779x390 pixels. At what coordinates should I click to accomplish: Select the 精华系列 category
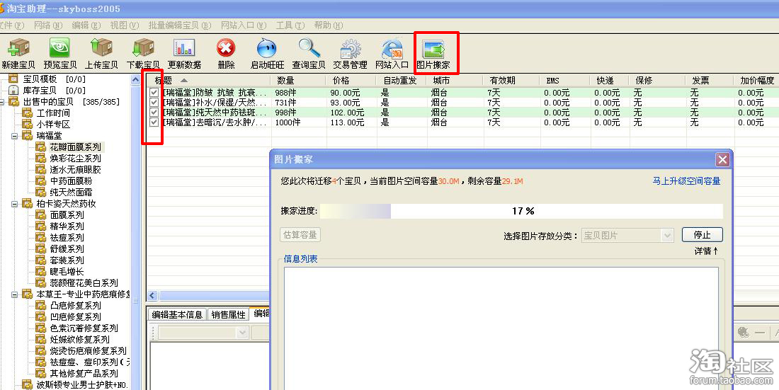click(67, 226)
